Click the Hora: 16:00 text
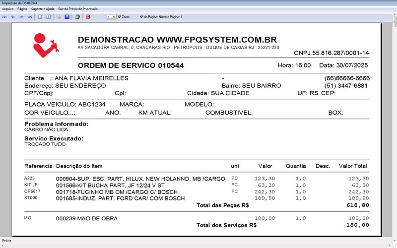Image resolution: width=397 pixels, height=248 pixels. click(x=294, y=65)
